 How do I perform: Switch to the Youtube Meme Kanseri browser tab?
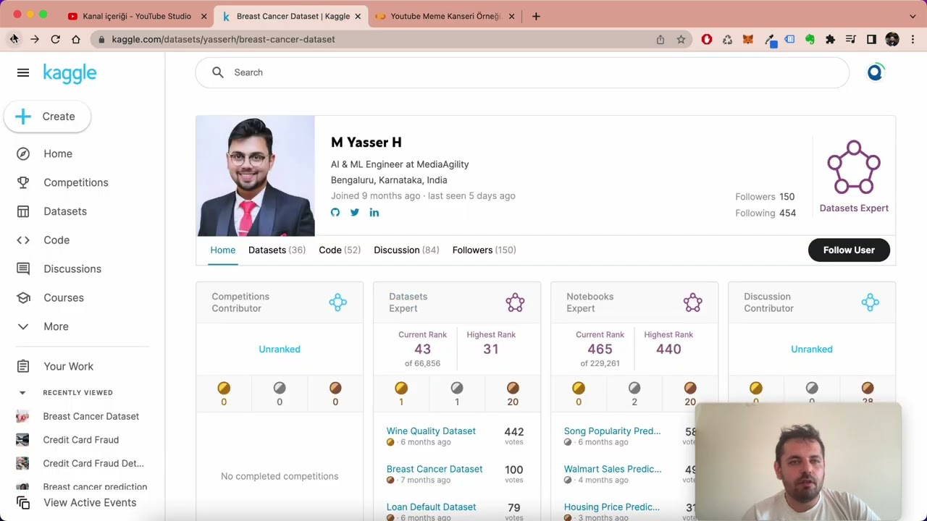445,16
